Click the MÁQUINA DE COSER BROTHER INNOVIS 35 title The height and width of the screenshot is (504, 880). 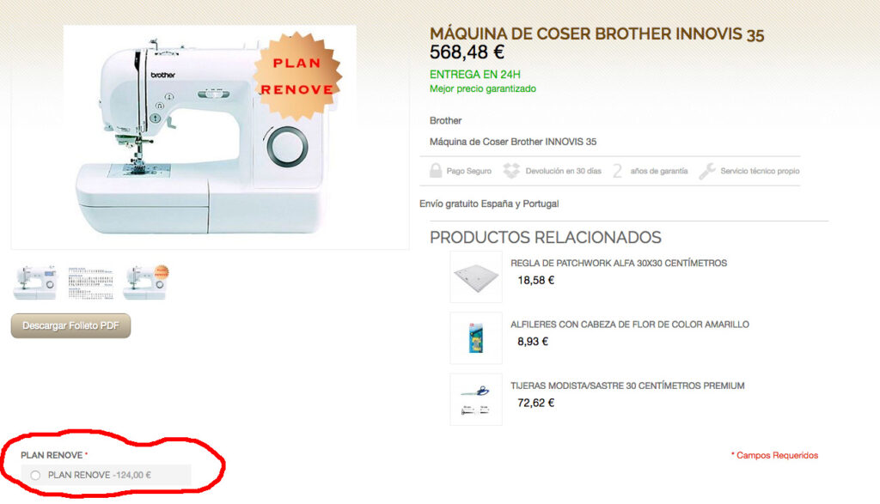pyautogui.click(x=596, y=34)
